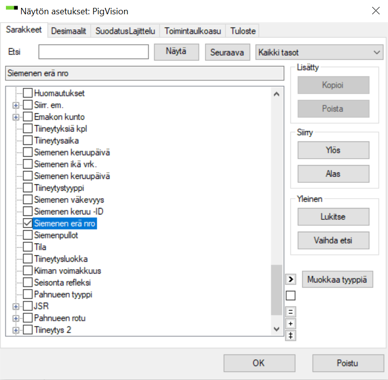Enable Kiiman voimakkuus column
Image resolution: width=388 pixels, height=380 pixels.
point(28,271)
